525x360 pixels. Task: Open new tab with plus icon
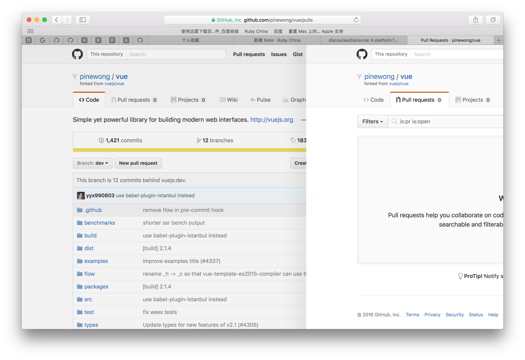(x=498, y=40)
